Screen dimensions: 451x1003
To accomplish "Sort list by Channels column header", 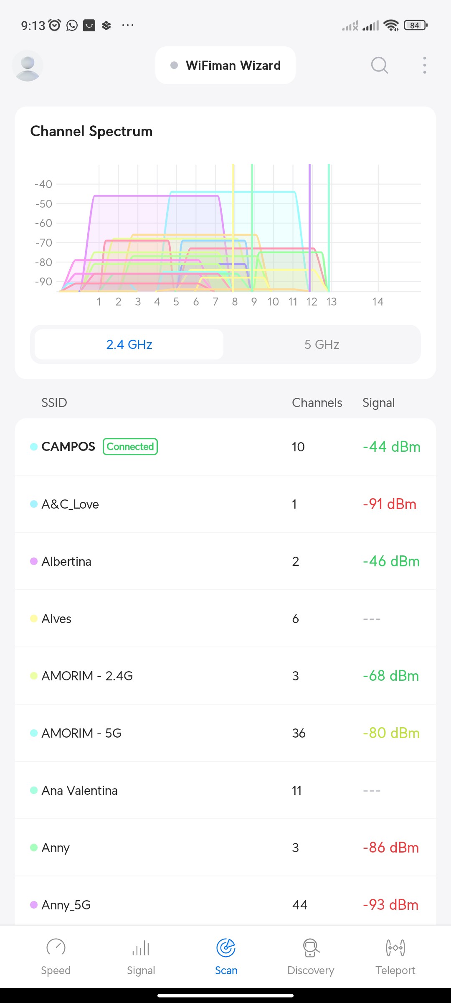I will [x=317, y=403].
